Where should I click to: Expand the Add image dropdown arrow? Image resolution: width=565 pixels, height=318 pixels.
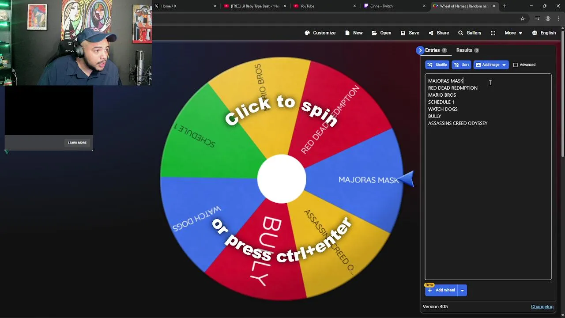click(x=504, y=65)
